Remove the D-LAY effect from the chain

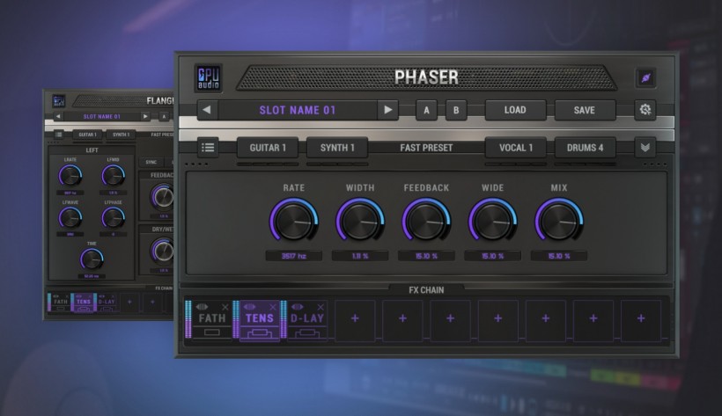coord(322,306)
